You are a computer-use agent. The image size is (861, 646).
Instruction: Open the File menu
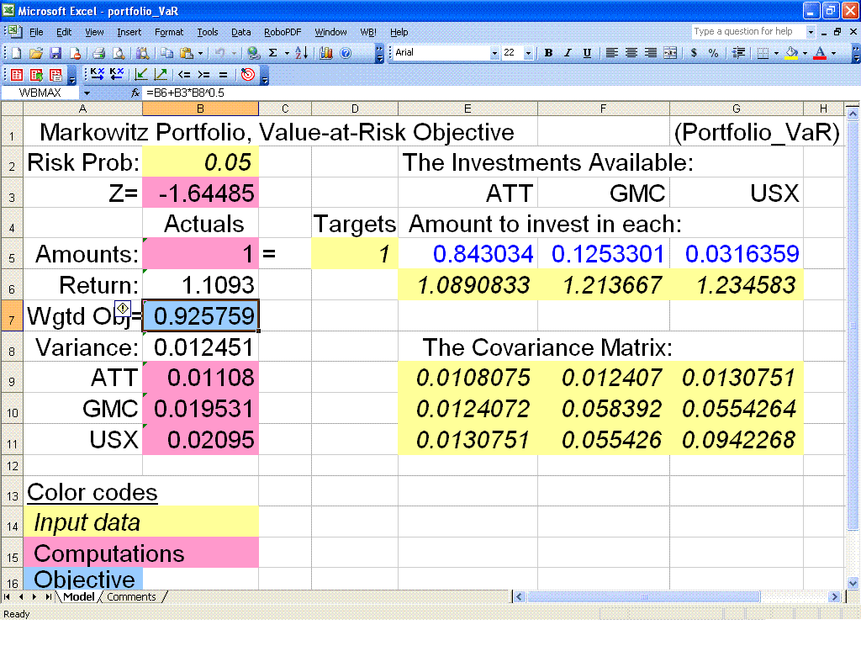tap(36, 32)
